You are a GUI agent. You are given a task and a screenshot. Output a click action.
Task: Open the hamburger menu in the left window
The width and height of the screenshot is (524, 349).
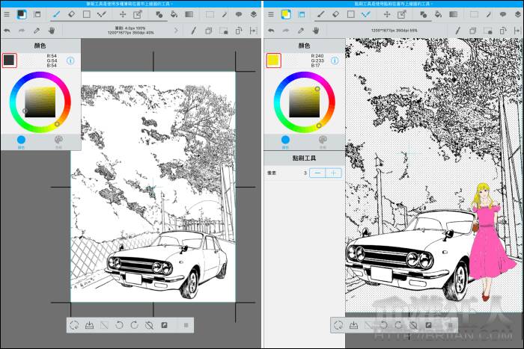(x=7, y=14)
